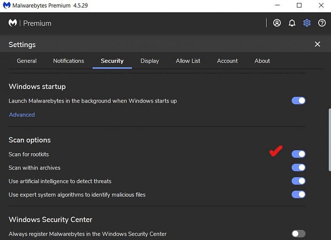331x240 pixels.
Task: Switch to the Notifications tab
Action: pos(68,61)
